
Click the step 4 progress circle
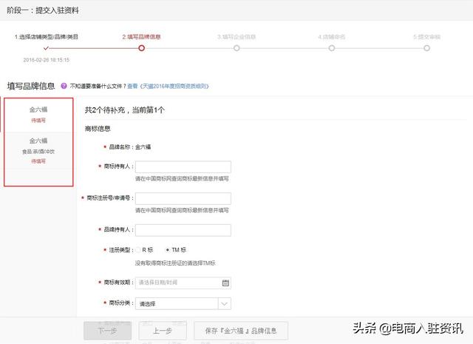332,48
